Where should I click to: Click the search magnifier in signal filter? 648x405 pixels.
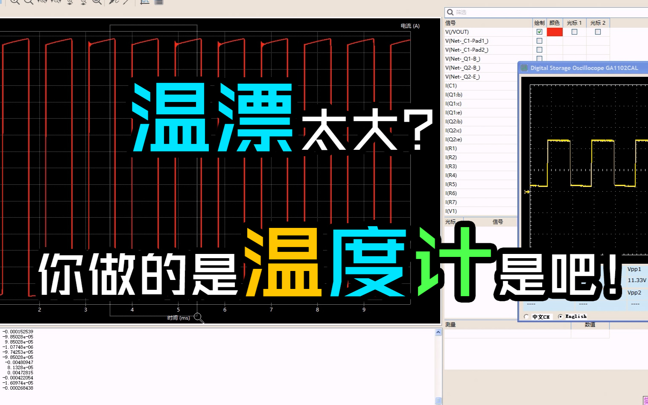click(x=450, y=12)
